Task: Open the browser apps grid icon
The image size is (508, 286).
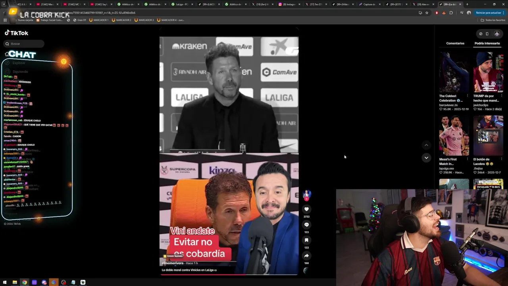Action: [5, 20]
